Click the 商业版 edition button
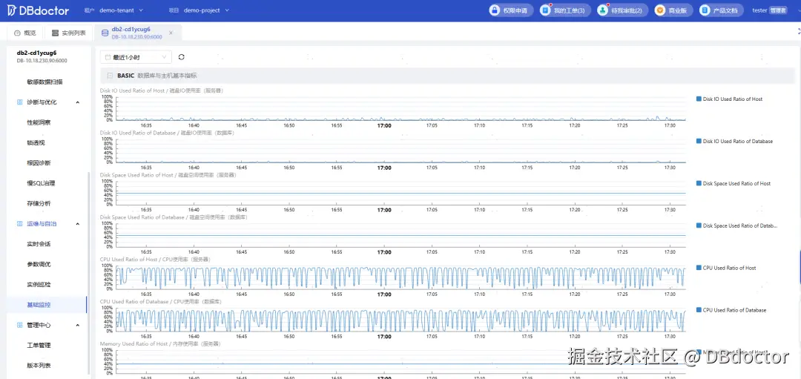 click(673, 10)
